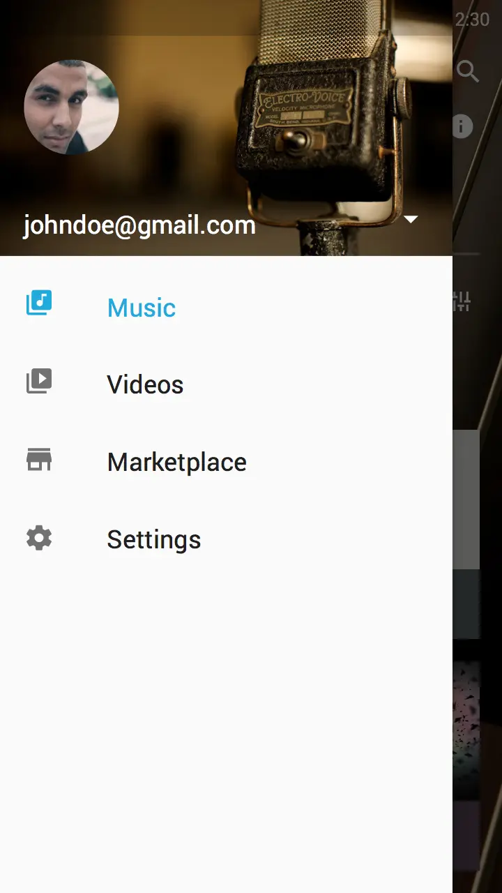Open search with the magnifier icon
Screen dimensions: 502x893
(x=468, y=71)
